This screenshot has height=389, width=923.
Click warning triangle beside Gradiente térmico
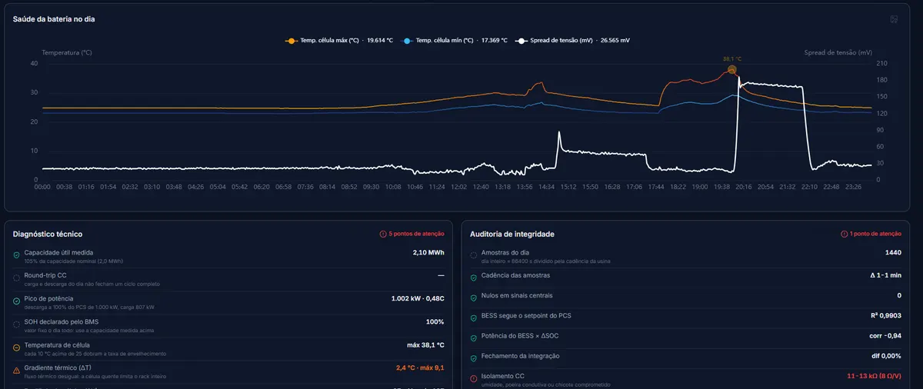pos(17,371)
